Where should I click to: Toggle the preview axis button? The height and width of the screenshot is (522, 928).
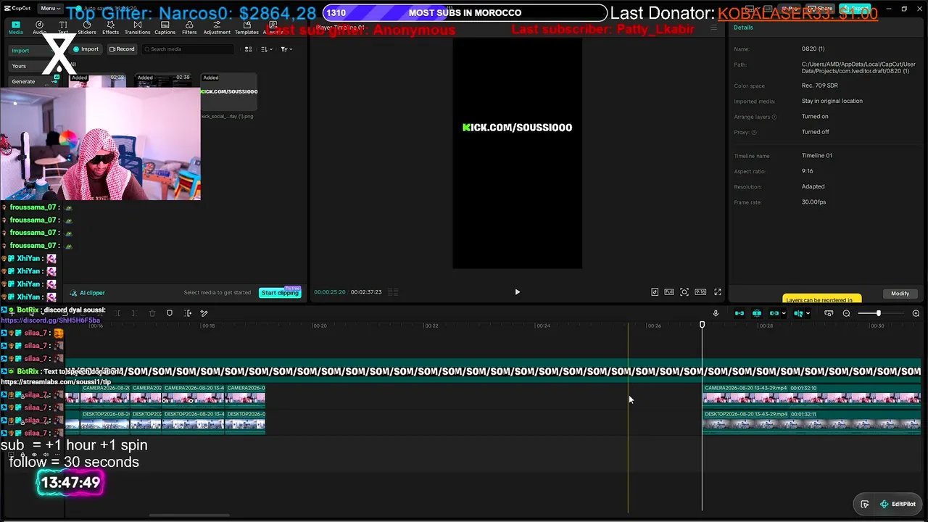797,313
